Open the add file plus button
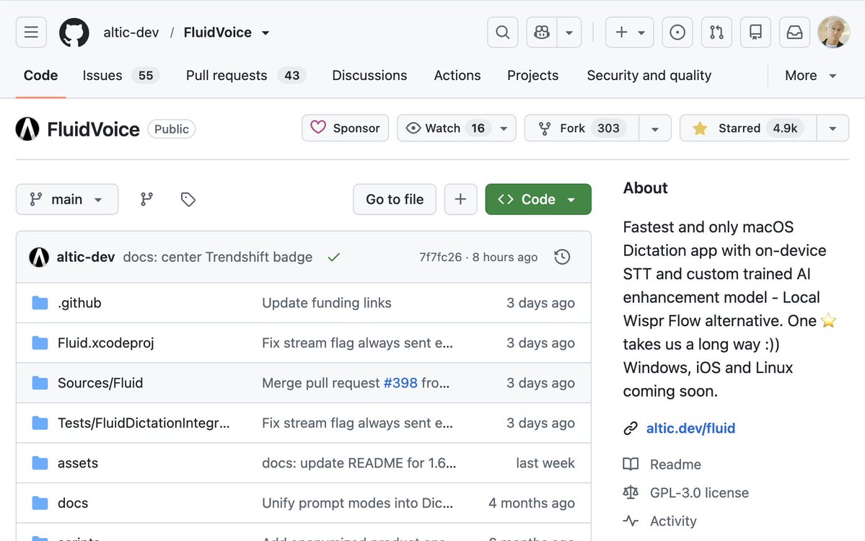 click(x=460, y=199)
